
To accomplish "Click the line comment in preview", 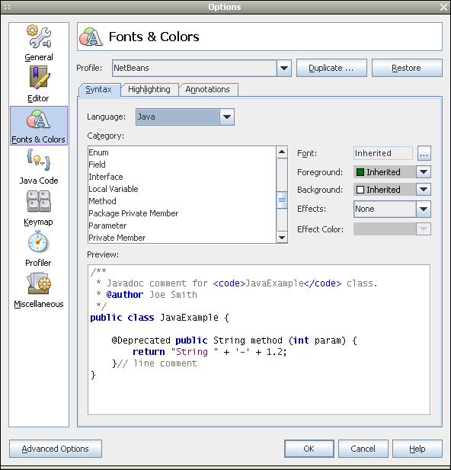I will [158, 363].
